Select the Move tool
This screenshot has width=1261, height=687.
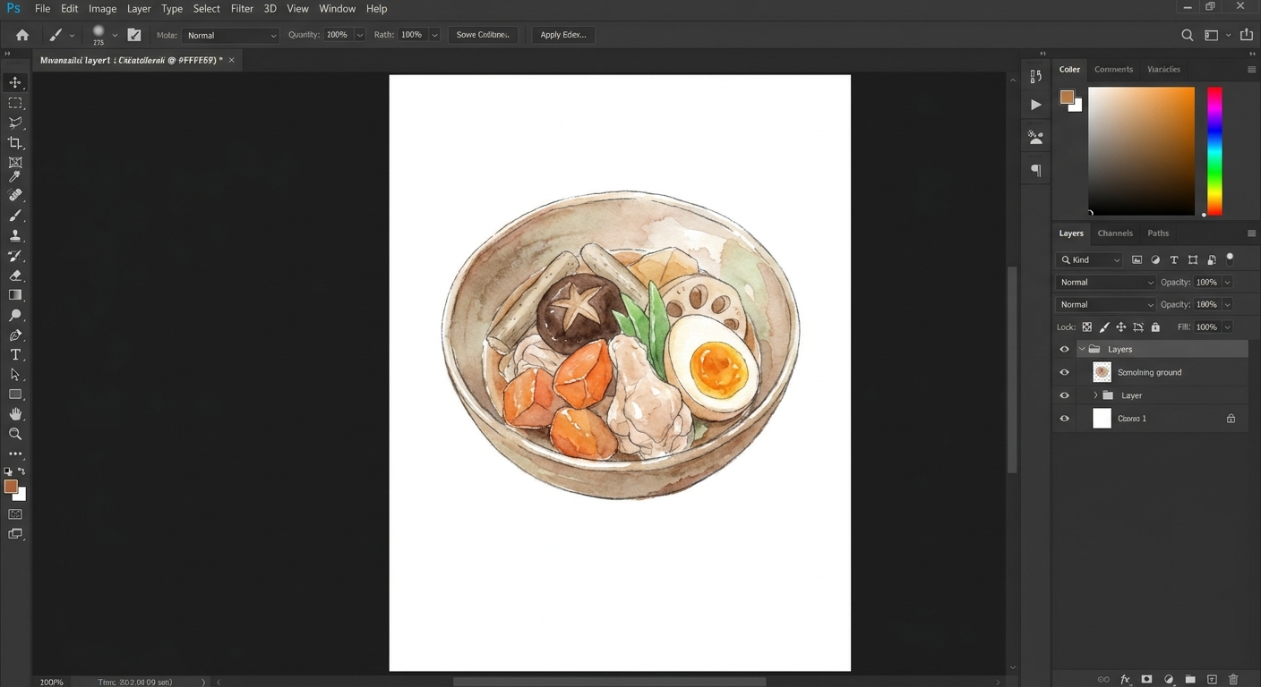(15, 82)
